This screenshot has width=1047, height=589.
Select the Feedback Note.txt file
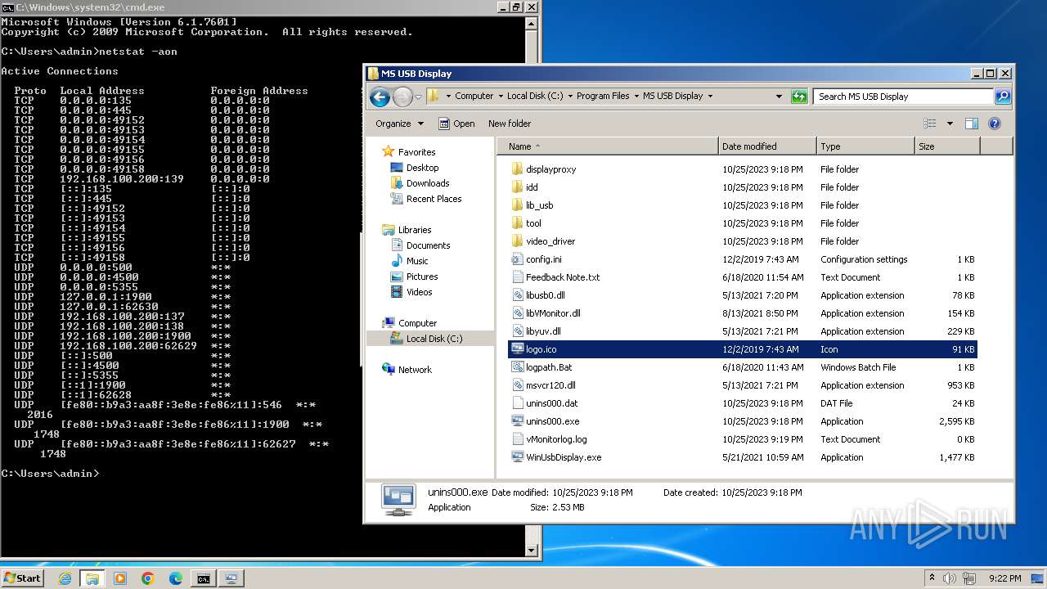pos(563,277)
